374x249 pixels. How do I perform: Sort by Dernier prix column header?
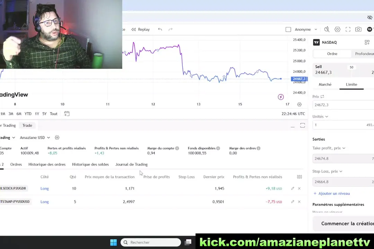pyautogui.click(x=214, y=177)
